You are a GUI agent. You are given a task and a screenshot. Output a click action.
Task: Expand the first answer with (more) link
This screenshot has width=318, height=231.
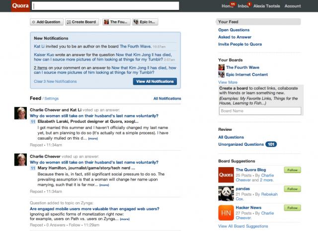coord(93,138)
